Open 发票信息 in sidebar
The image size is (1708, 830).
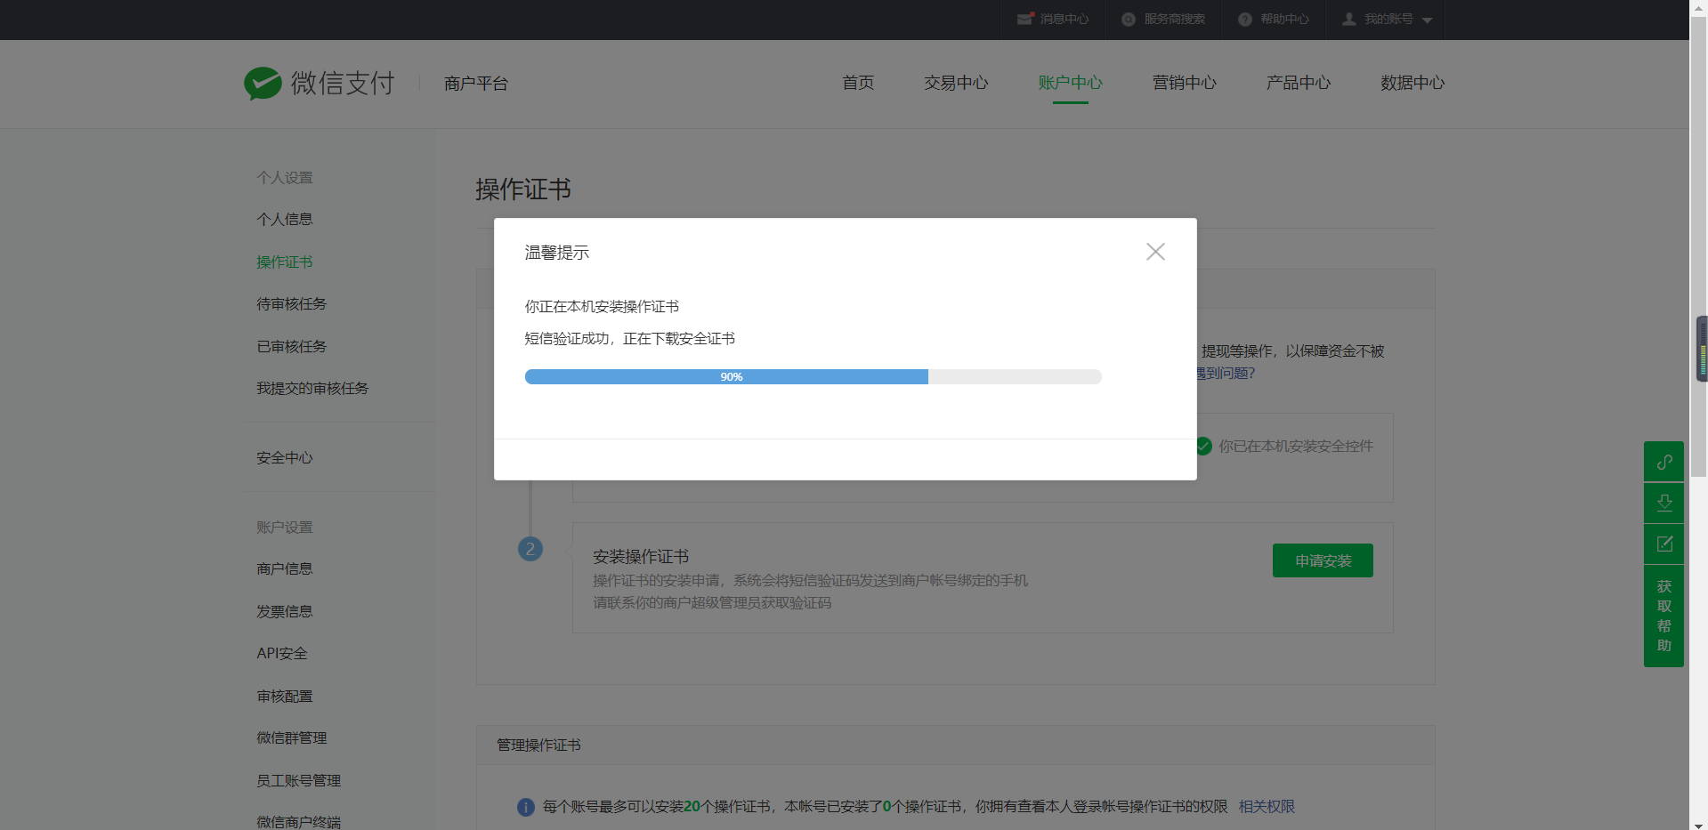click(x=285, y=611)
